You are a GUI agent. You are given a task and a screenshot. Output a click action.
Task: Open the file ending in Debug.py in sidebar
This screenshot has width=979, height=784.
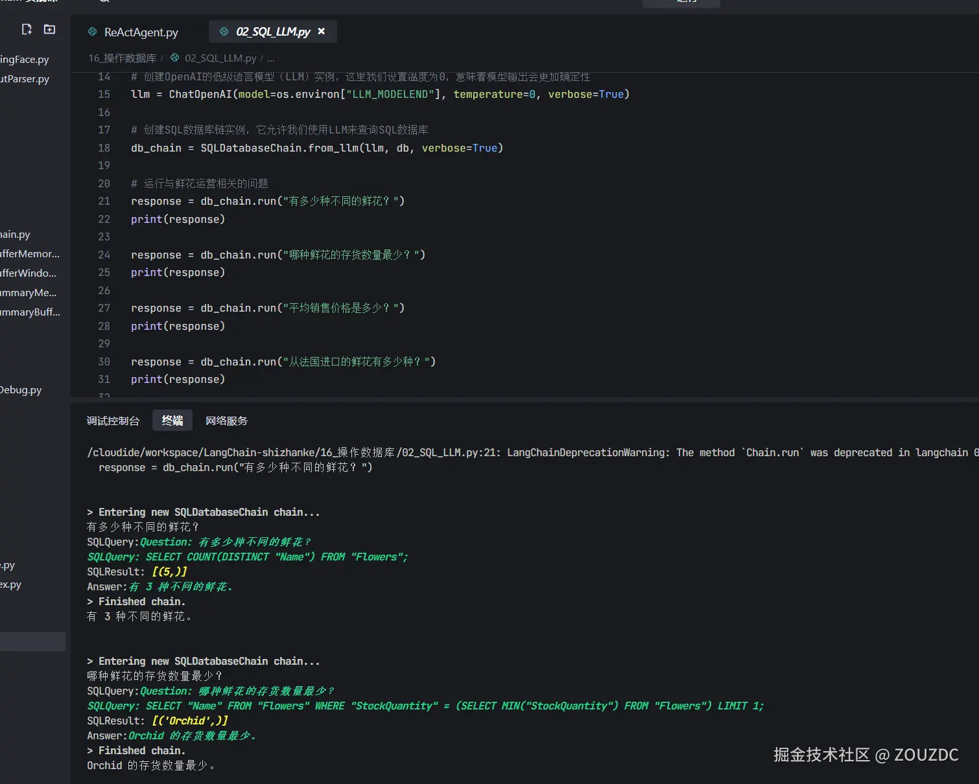coord(21,390)
